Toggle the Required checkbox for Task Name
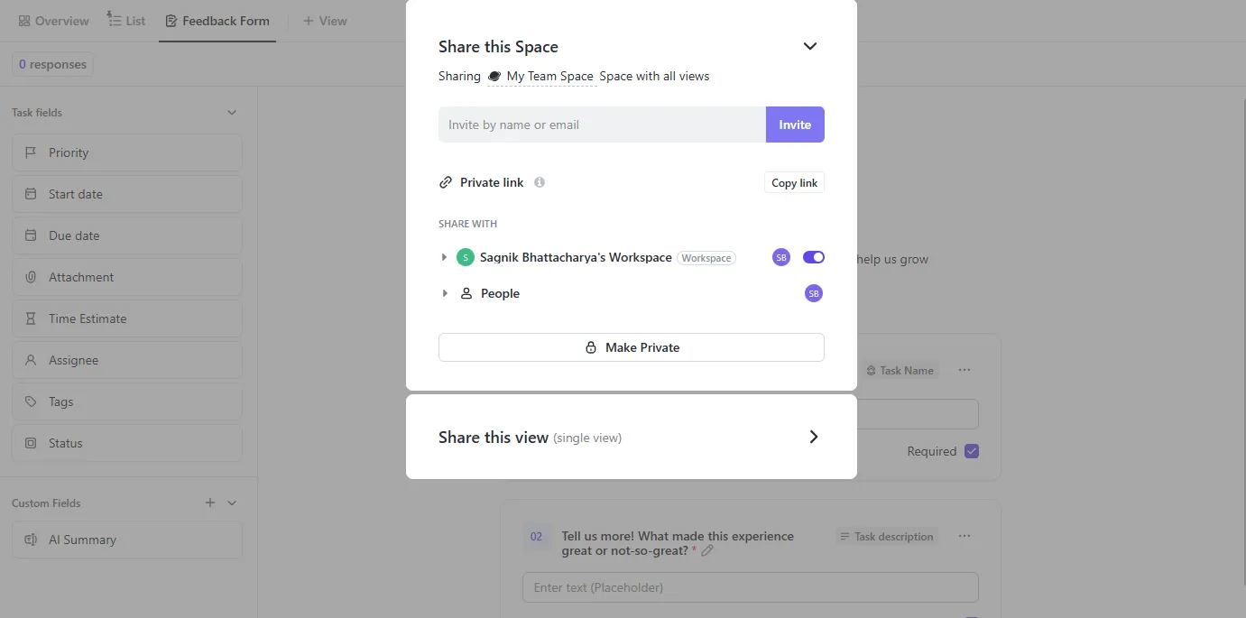The width and height of the screenshot is (1246, 618). [x=972, y=451]
